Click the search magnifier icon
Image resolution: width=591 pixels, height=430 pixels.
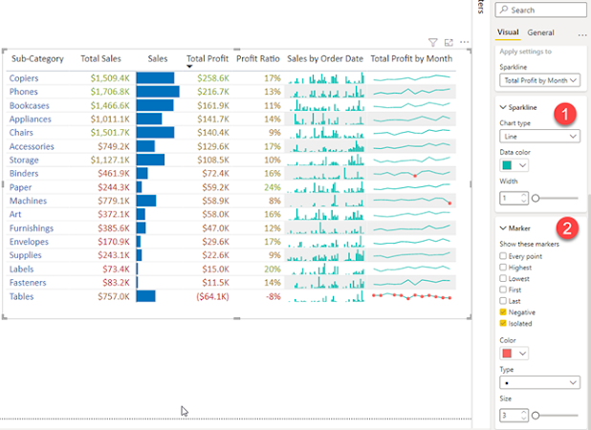[x=504, y=10]
